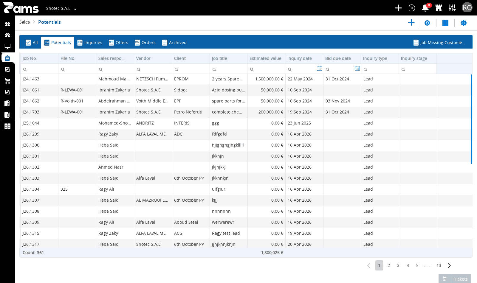
Task: Open the Job Missing Custome... tab
Action: click(439, 43)
